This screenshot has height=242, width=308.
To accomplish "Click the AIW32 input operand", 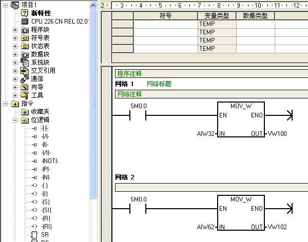I will click(205, 134).
